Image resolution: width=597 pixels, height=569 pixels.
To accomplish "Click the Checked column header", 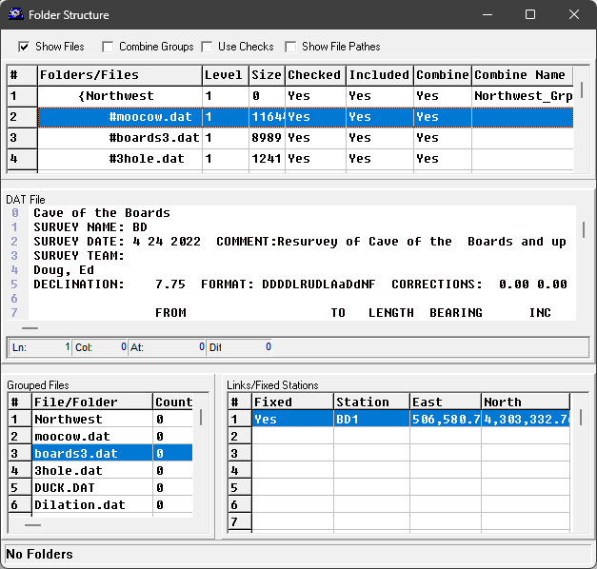I will 315,75.
